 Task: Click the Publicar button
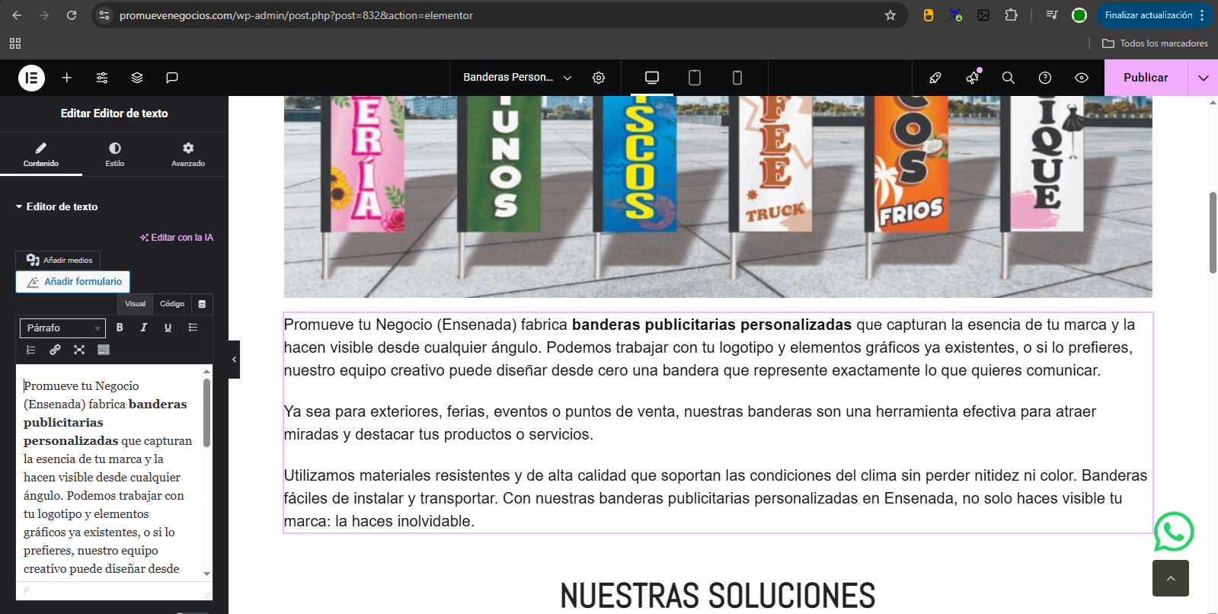click(1145, 78)
